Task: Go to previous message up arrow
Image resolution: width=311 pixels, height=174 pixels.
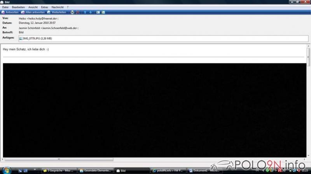Action: 85,12
